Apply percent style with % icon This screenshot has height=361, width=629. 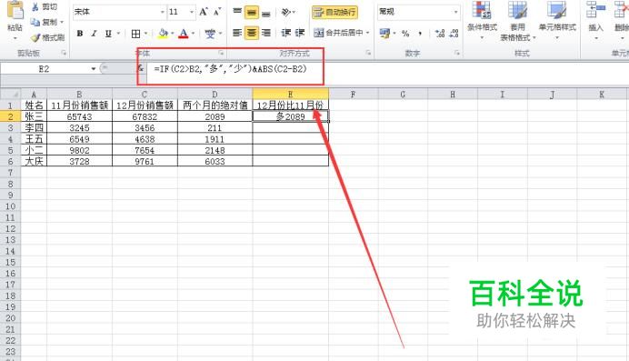[x=405, y=34]
